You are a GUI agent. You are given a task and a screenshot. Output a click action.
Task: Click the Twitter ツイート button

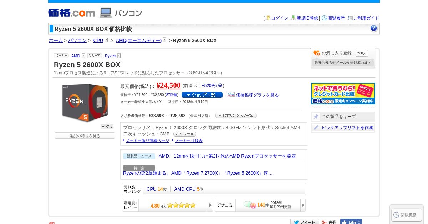(x=305, y=222)
